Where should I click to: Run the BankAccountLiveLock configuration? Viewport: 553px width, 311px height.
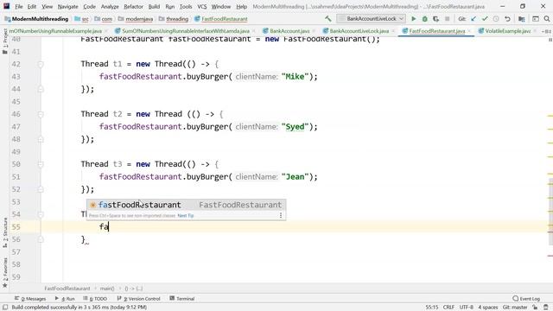(414, 19)
